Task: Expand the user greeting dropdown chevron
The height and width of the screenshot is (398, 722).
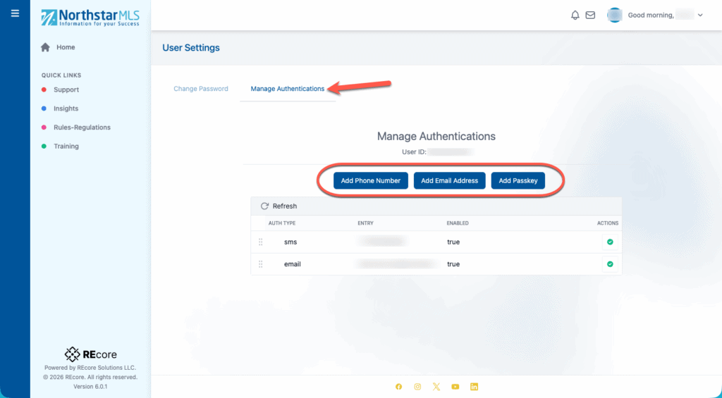Action: click(700, 15)
